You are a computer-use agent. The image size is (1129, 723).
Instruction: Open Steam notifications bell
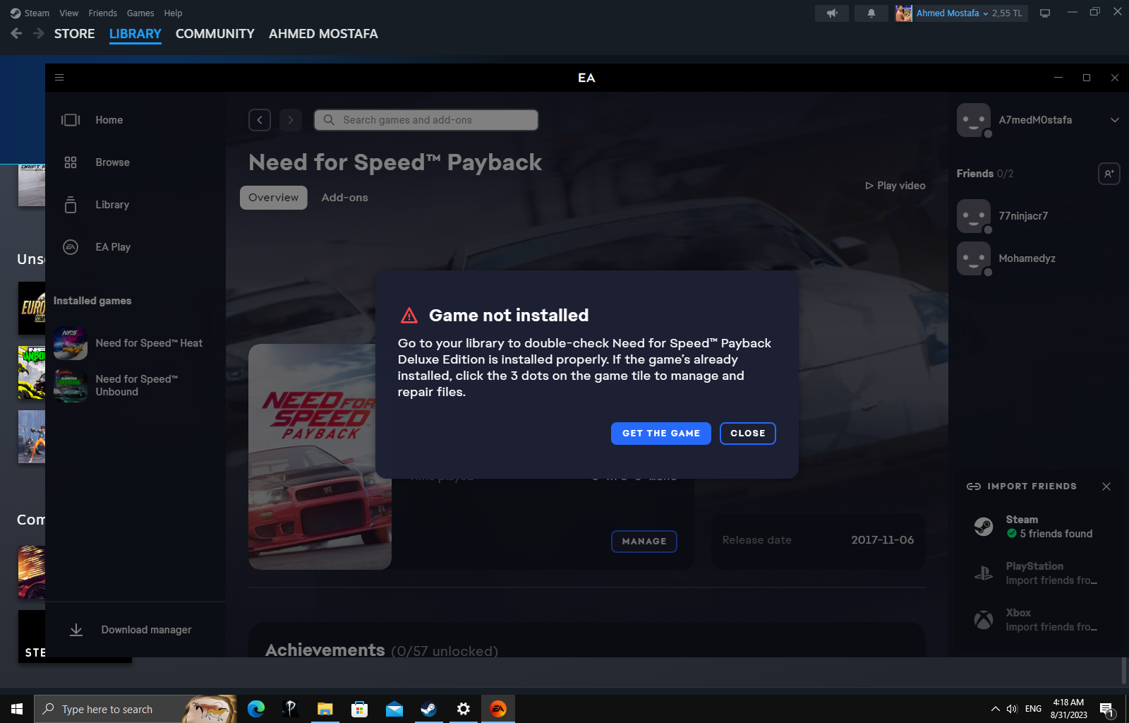(871, 13)
